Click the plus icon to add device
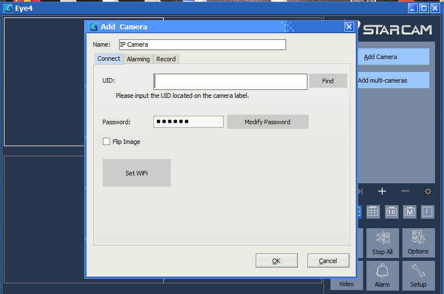 tap(382, 191)
